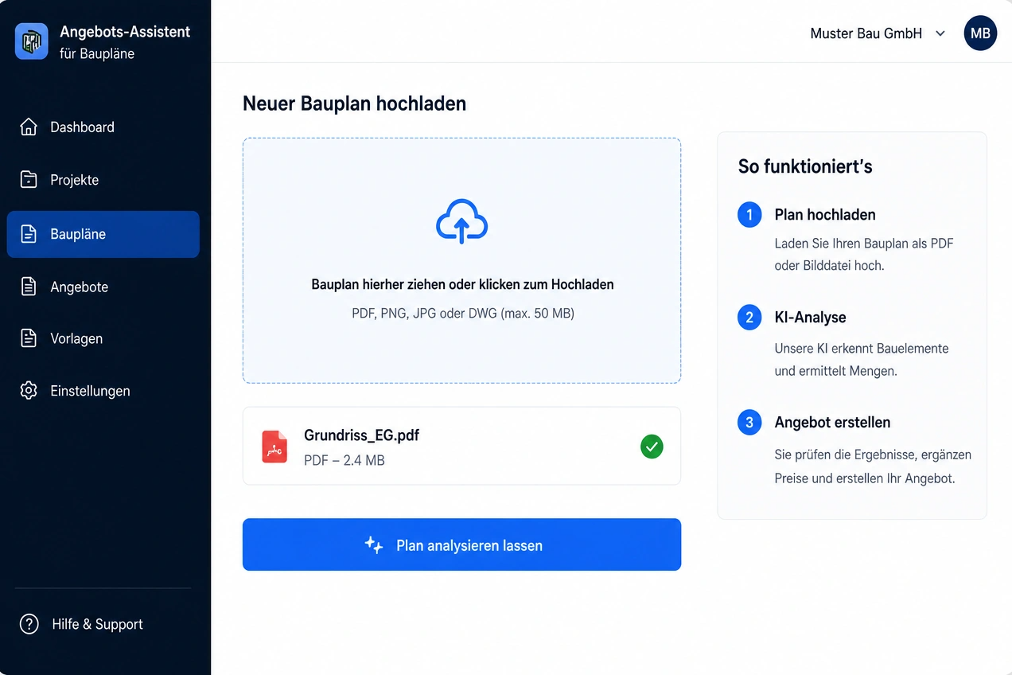
Task: Open Angebote in sidebar
Action: pos(103,287)
